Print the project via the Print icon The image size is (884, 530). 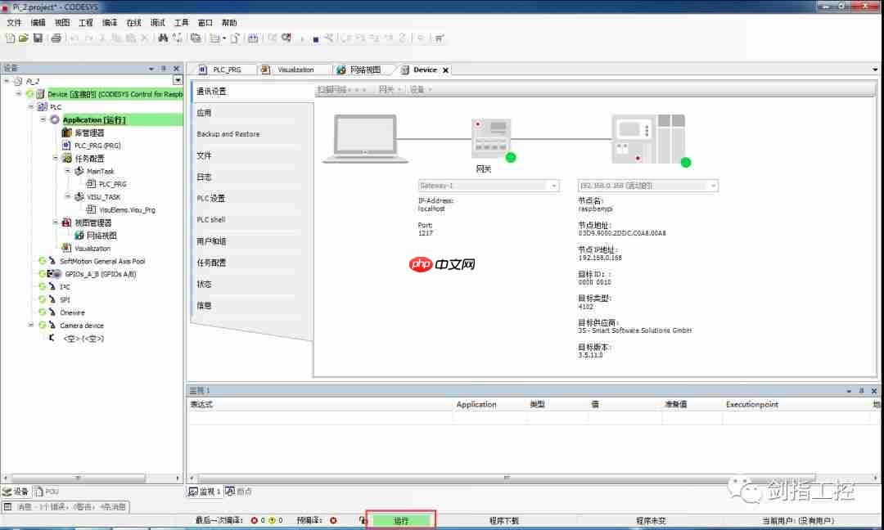coord(56,37)
